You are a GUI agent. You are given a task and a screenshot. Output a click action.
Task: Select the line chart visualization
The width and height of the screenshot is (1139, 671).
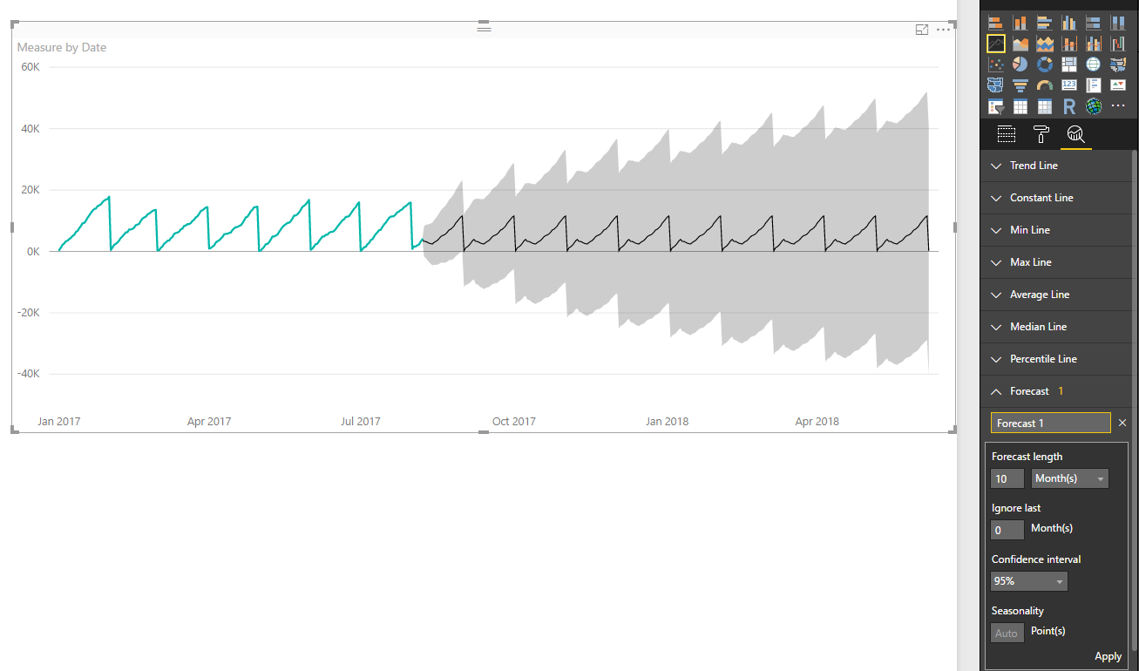[995, 44]
